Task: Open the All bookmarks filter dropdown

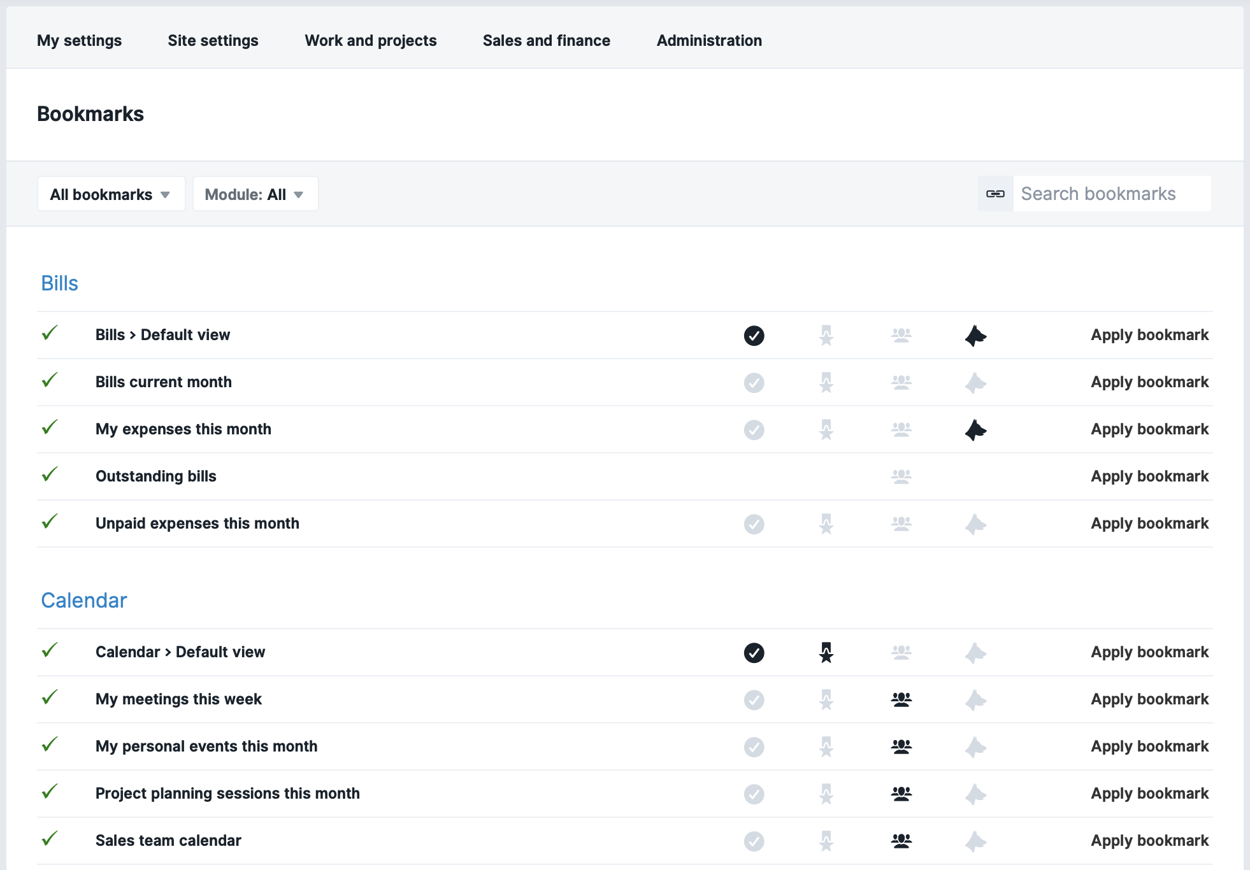Action: coord(111,194)
